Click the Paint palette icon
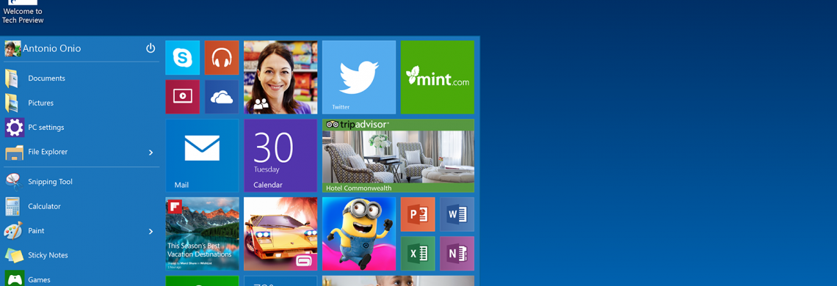 [13, 230]
